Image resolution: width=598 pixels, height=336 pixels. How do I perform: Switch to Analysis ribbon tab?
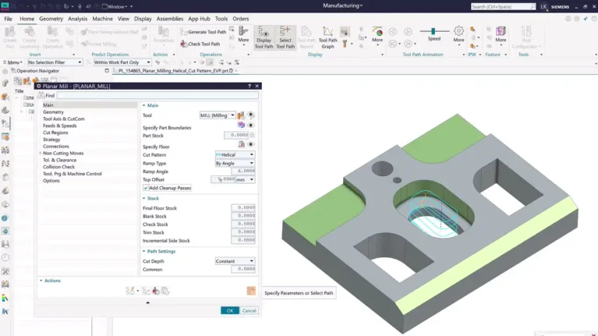click(77, 19)
